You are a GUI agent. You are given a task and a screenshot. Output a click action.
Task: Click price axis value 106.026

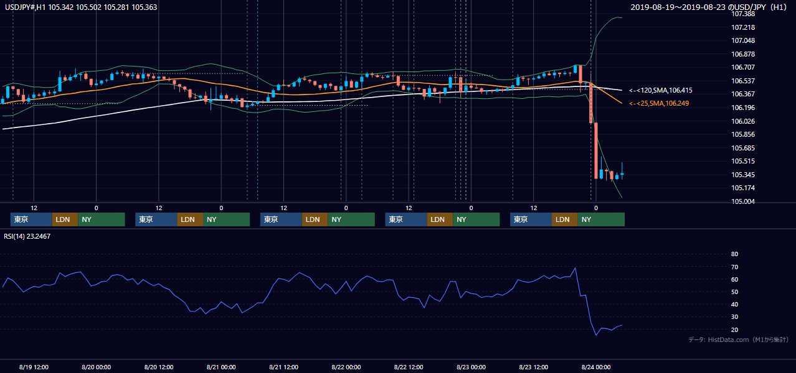[x=743, y=121]
